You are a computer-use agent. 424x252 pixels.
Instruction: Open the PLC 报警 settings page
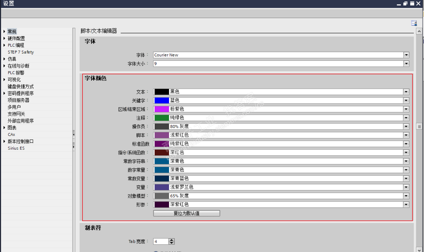(16, 73)
